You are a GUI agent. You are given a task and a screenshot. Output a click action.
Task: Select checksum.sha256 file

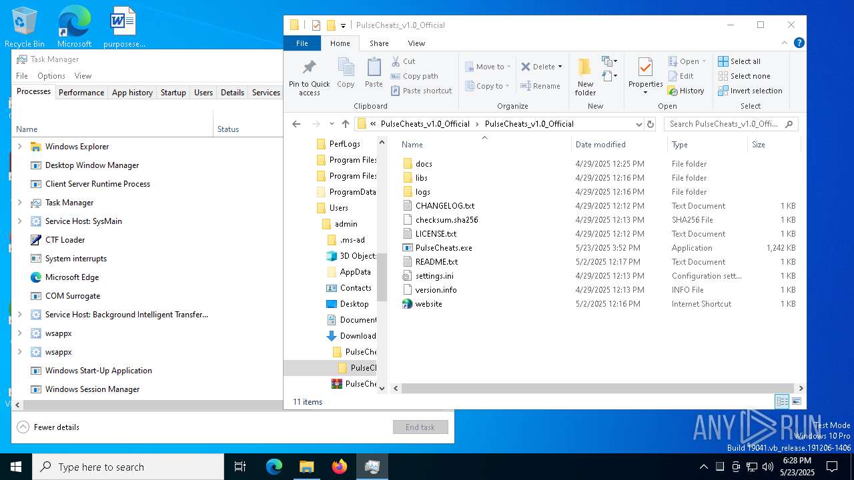click(x=446, y=220)
